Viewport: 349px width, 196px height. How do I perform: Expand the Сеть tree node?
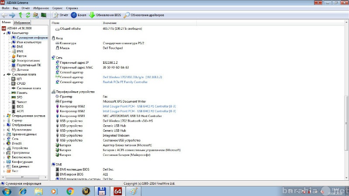[4, 139]
